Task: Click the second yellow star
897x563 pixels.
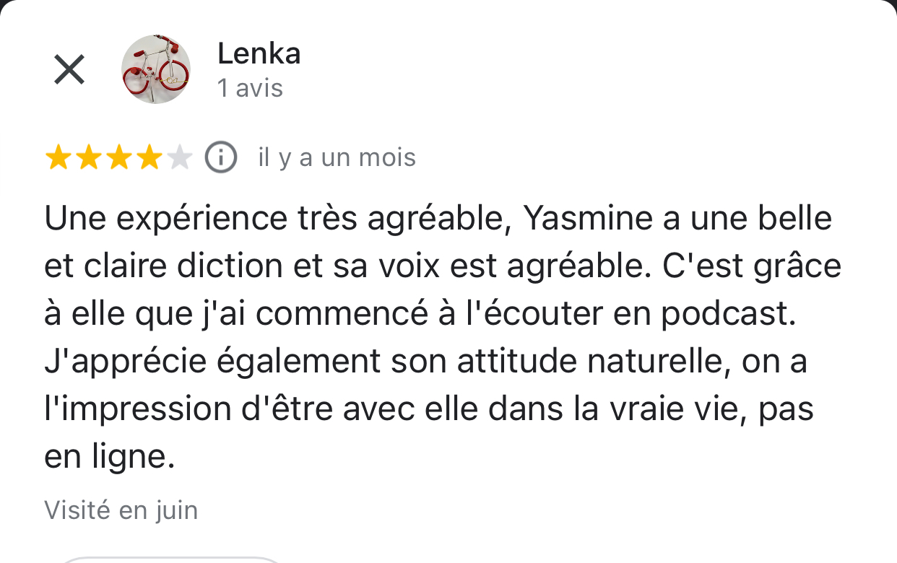Action: [88, 157]
